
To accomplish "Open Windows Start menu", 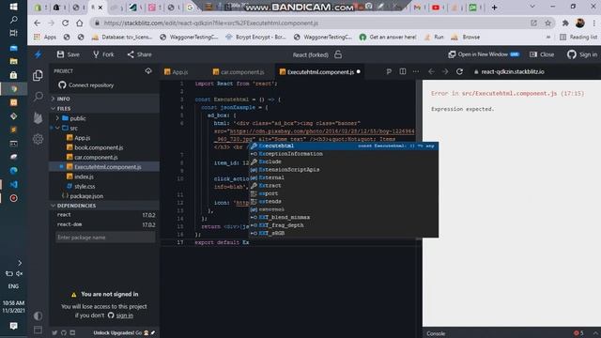I will [13, 7].
